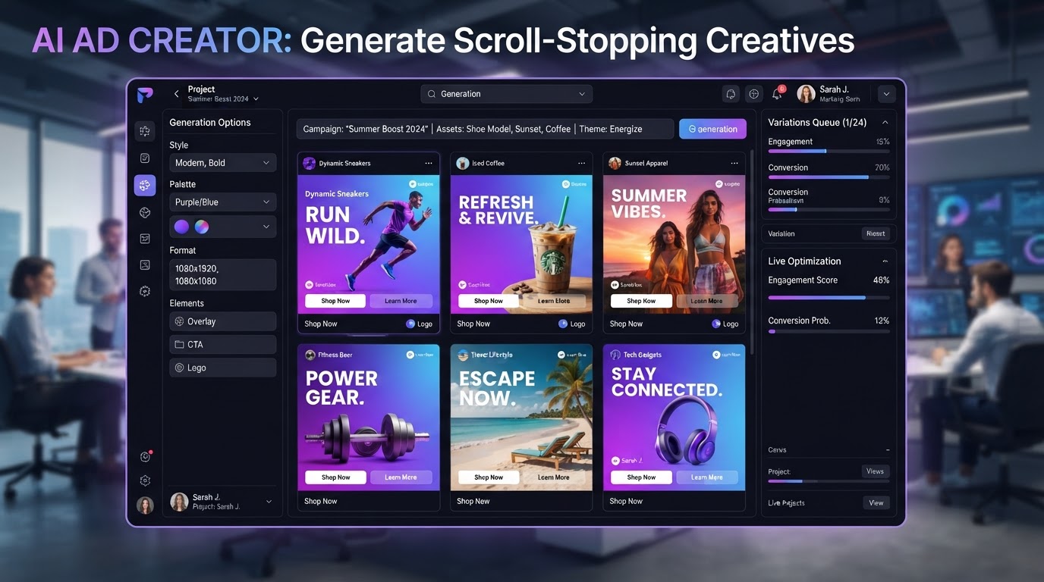This screenshot has height=582, width=1044.
Task: Open the settings gear at the sidebar bottom
Action: (145, 480)
